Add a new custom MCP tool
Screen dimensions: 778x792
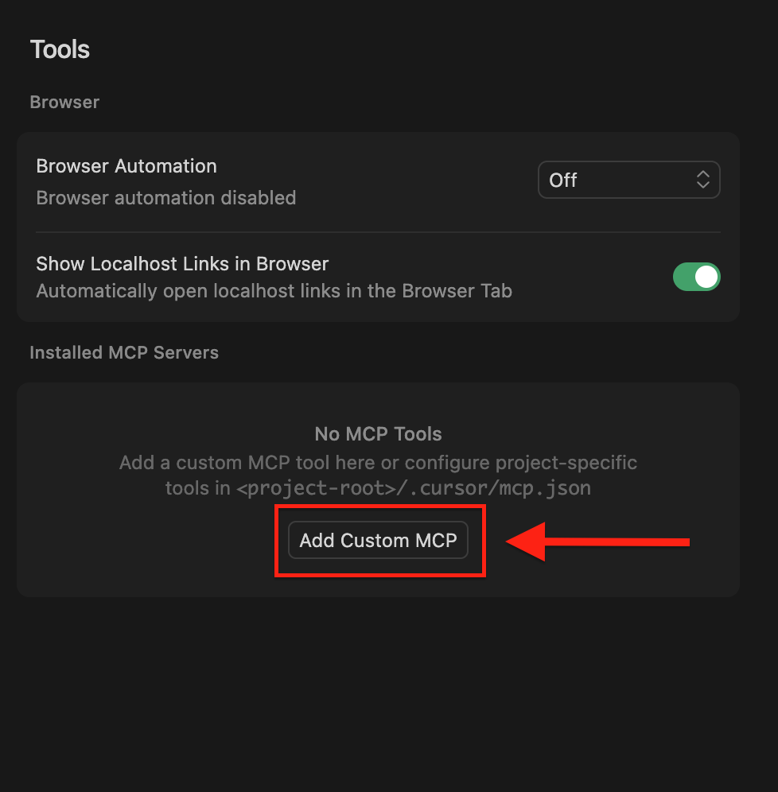coord(378,540)
